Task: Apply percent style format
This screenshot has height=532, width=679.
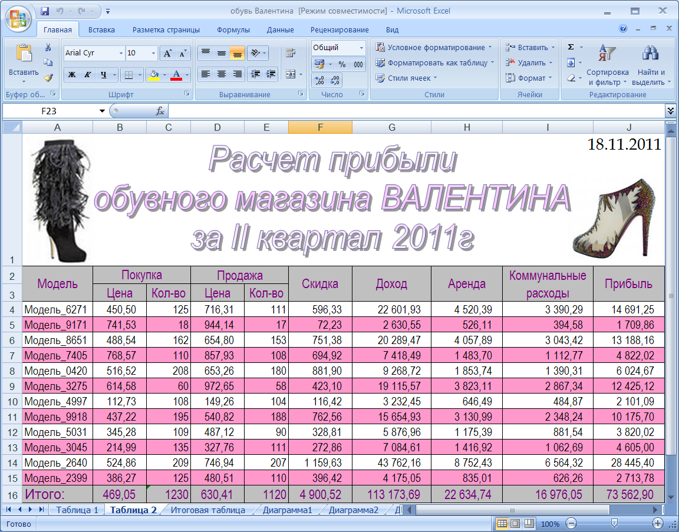Action: click(x=342, y=64)
